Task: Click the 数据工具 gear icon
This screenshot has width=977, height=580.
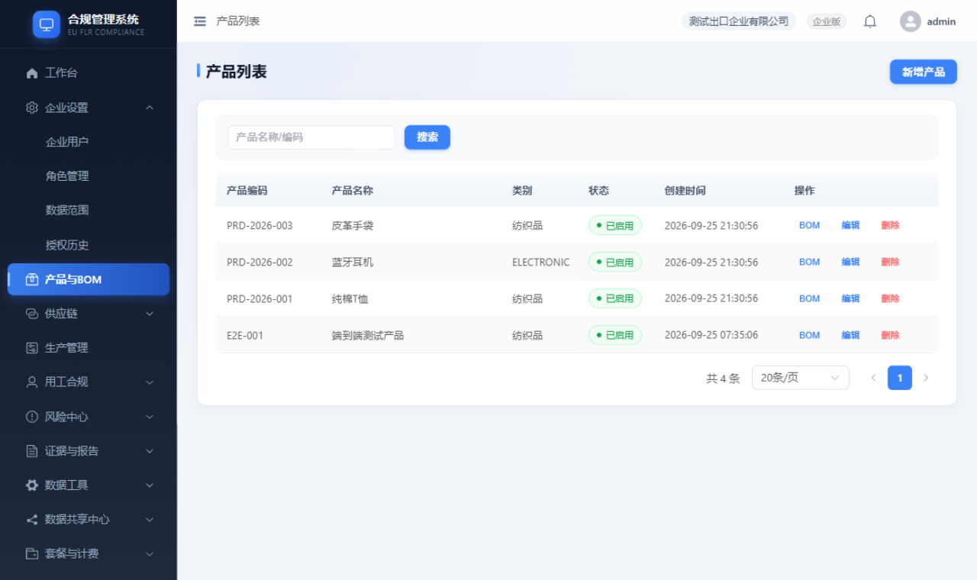Action: (x=32, y=485)
